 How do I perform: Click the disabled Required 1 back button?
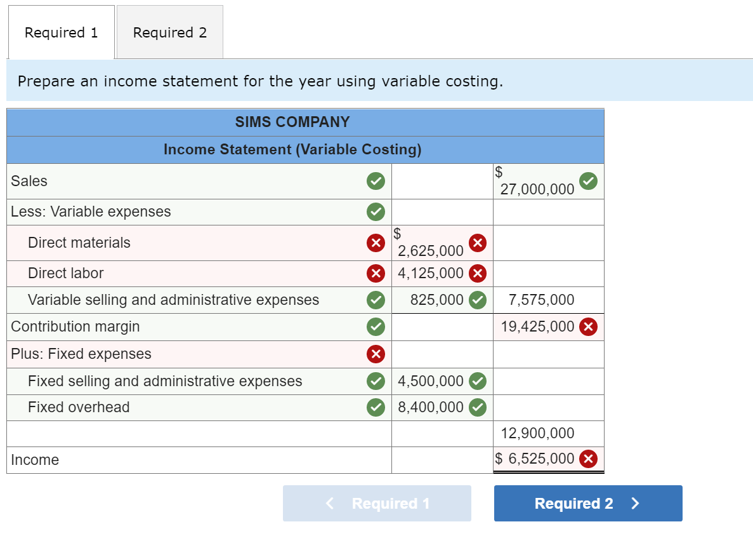tap(377, 503)
